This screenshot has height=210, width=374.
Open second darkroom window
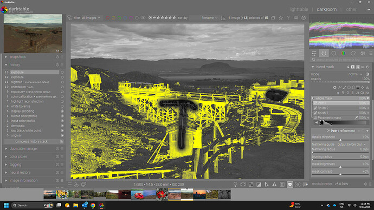(83, 184)
